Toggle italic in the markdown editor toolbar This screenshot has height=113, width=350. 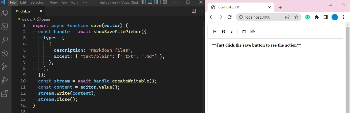tap(232, 32)
